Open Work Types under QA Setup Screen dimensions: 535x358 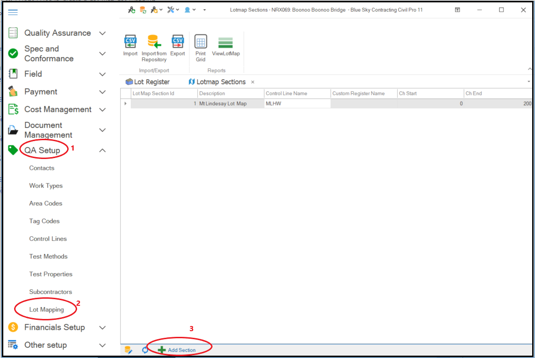pos(46,186)
